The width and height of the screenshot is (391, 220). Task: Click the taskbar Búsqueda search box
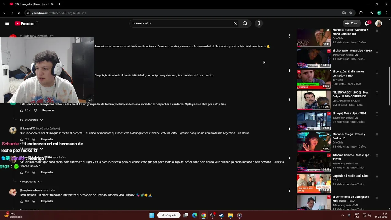coord(169,215)
